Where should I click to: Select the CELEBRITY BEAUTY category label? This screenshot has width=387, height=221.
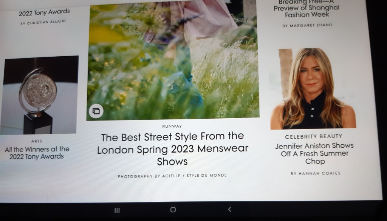pos(313,136)
